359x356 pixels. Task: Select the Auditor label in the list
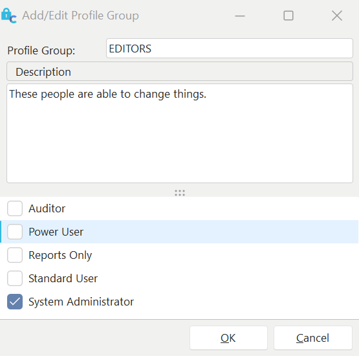[47, 208]
